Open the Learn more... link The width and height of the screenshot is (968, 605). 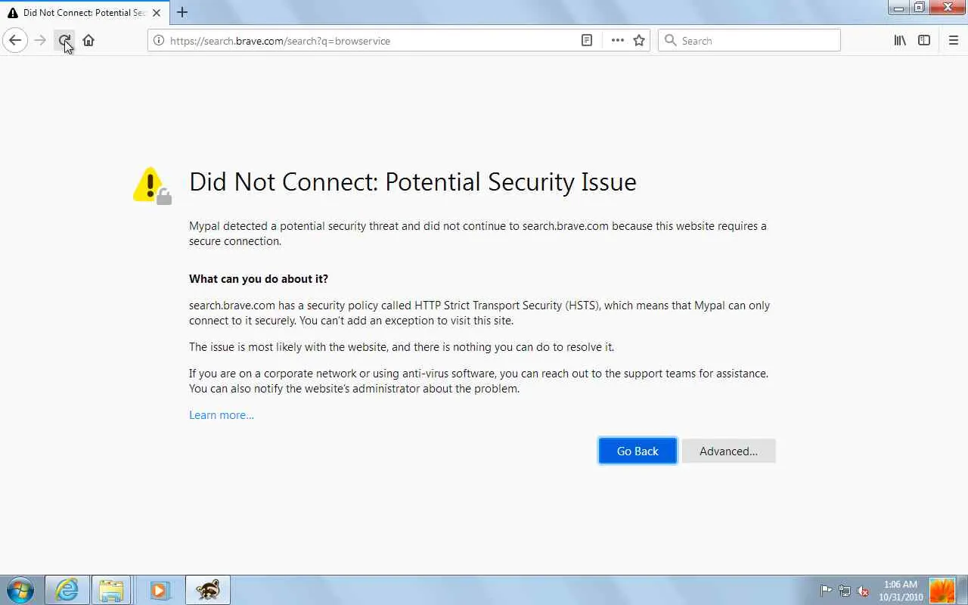point(222,415)
